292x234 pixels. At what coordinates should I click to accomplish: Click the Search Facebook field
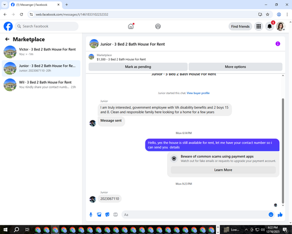pos(47,26)
